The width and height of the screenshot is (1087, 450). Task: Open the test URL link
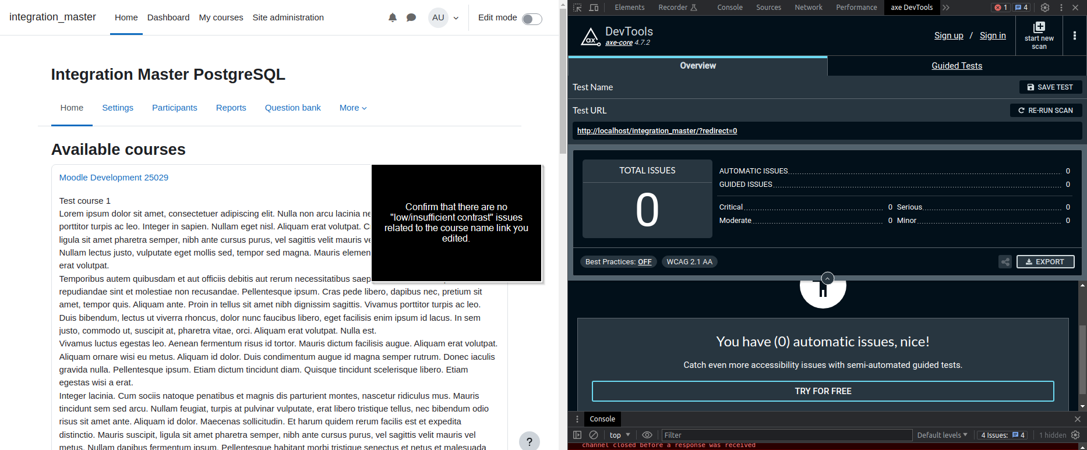[657, 131]
